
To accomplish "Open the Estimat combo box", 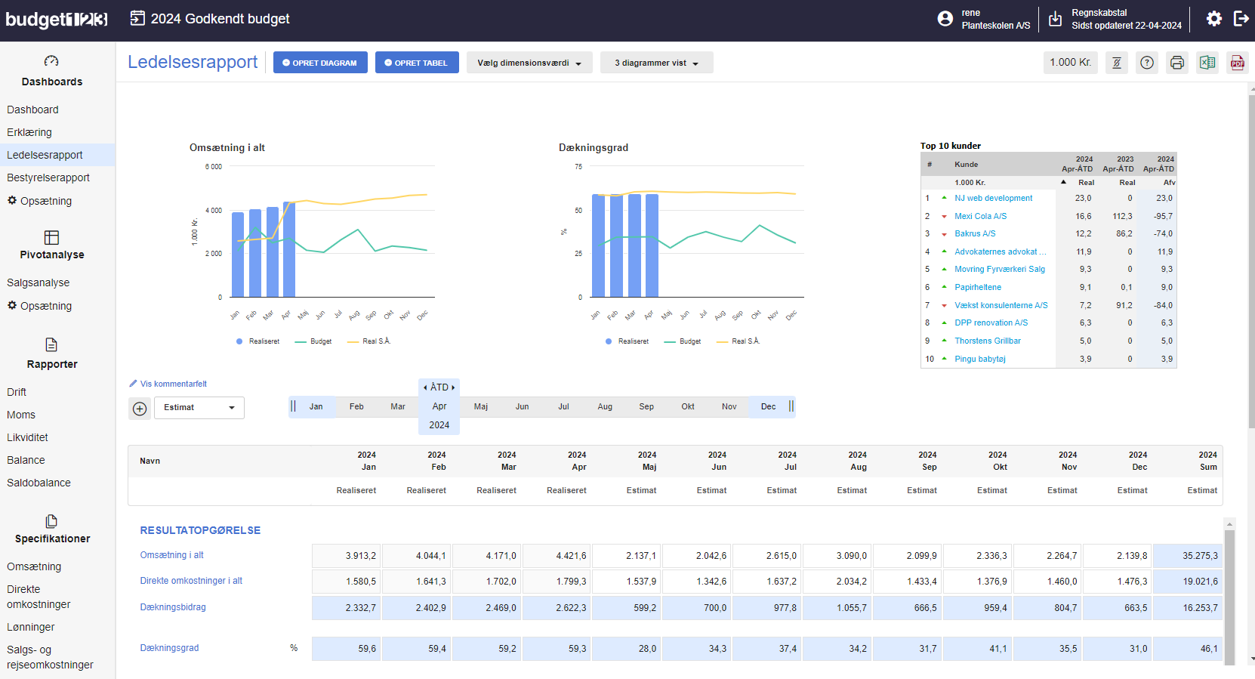I will click(199, 408).
